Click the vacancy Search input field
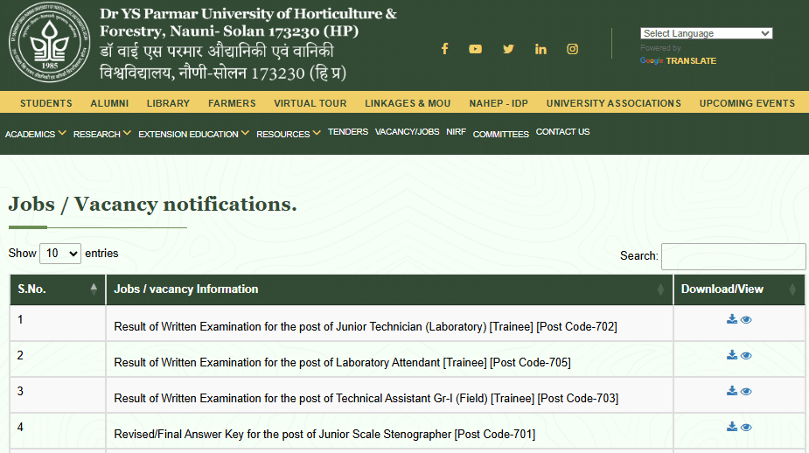This screenshot has width=809, height=453. click(x=733, y=256)
